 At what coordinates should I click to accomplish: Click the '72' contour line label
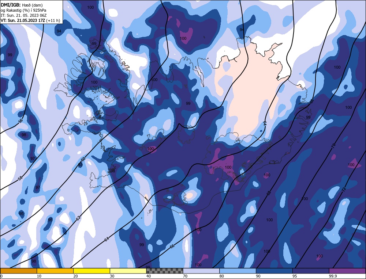tap(344, 190)
